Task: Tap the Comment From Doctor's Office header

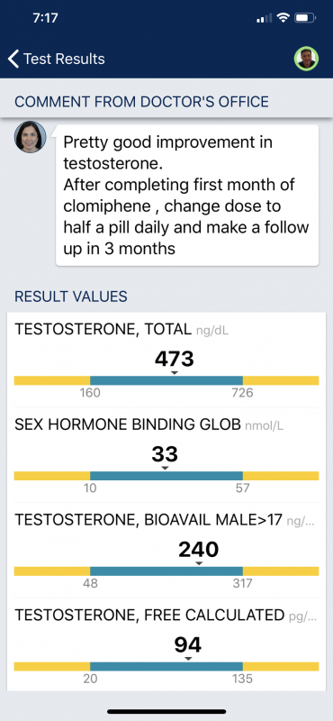Action: (141, 101)
